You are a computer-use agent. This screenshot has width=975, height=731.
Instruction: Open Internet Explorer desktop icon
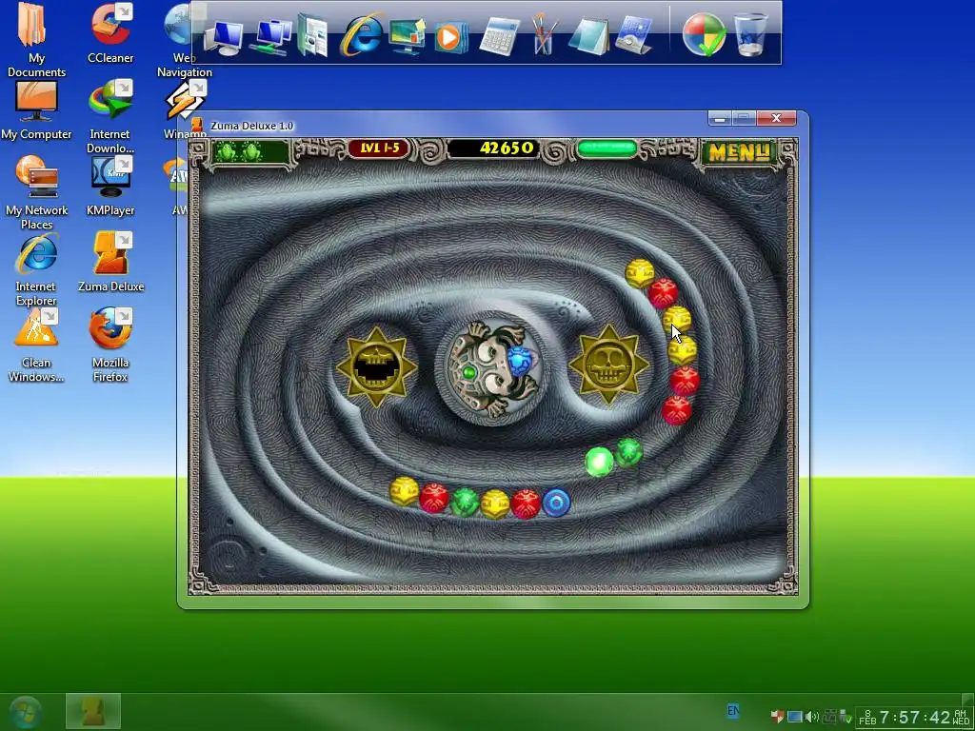tap(36, 269)
